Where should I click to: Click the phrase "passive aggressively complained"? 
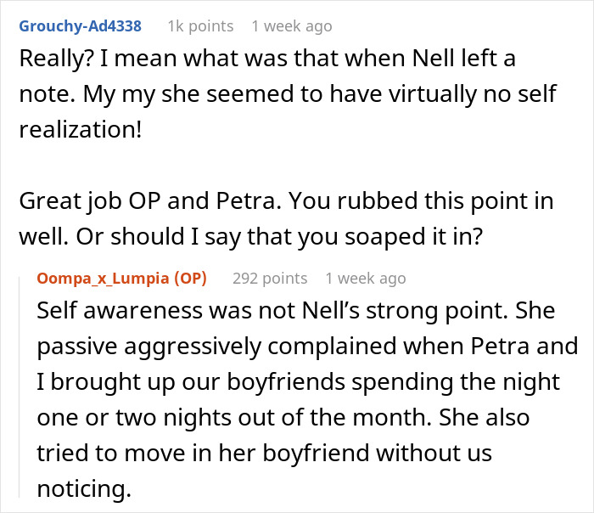pos(204,346)
